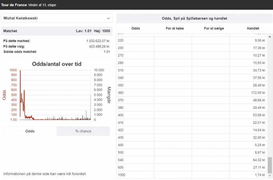
Task: Click the buy cell for odds 1000
Action: [x=173, y=175]
